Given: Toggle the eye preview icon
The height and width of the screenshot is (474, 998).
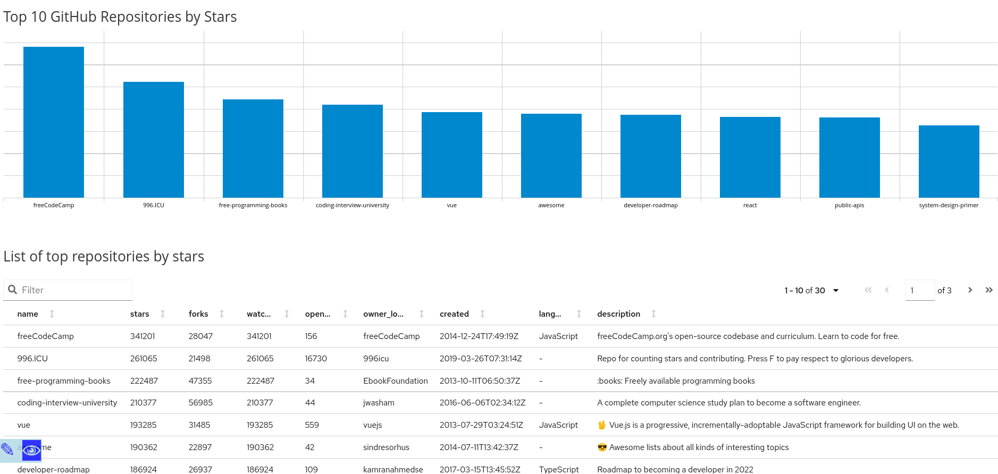Looking at the screenshot, I should coord(32,450).
